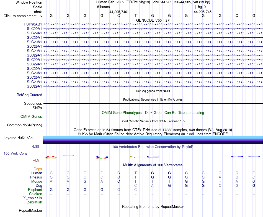Click the 'Click to complement -->' label

23,16
